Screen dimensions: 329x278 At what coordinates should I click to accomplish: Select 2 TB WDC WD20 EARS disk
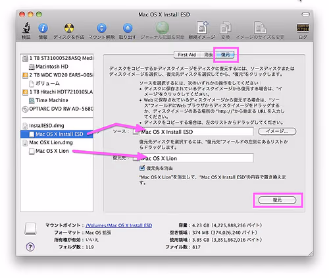click(x=57, y=75)
